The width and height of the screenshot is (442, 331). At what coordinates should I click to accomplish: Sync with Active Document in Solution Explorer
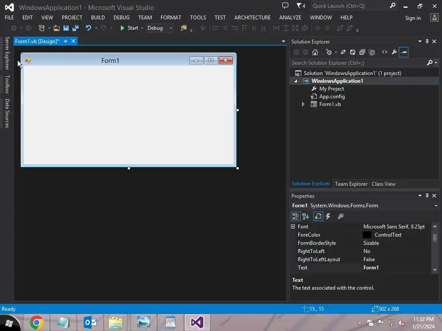point(343,52)
